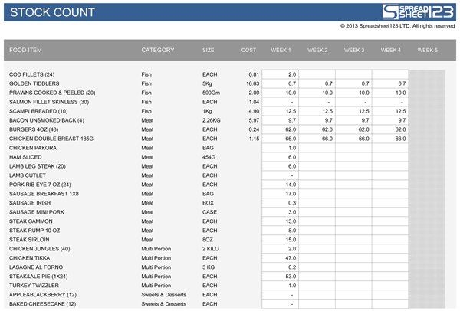
Task: Select Week 1 cell for STEAK&ALE PIE
Action: point(280,277)
